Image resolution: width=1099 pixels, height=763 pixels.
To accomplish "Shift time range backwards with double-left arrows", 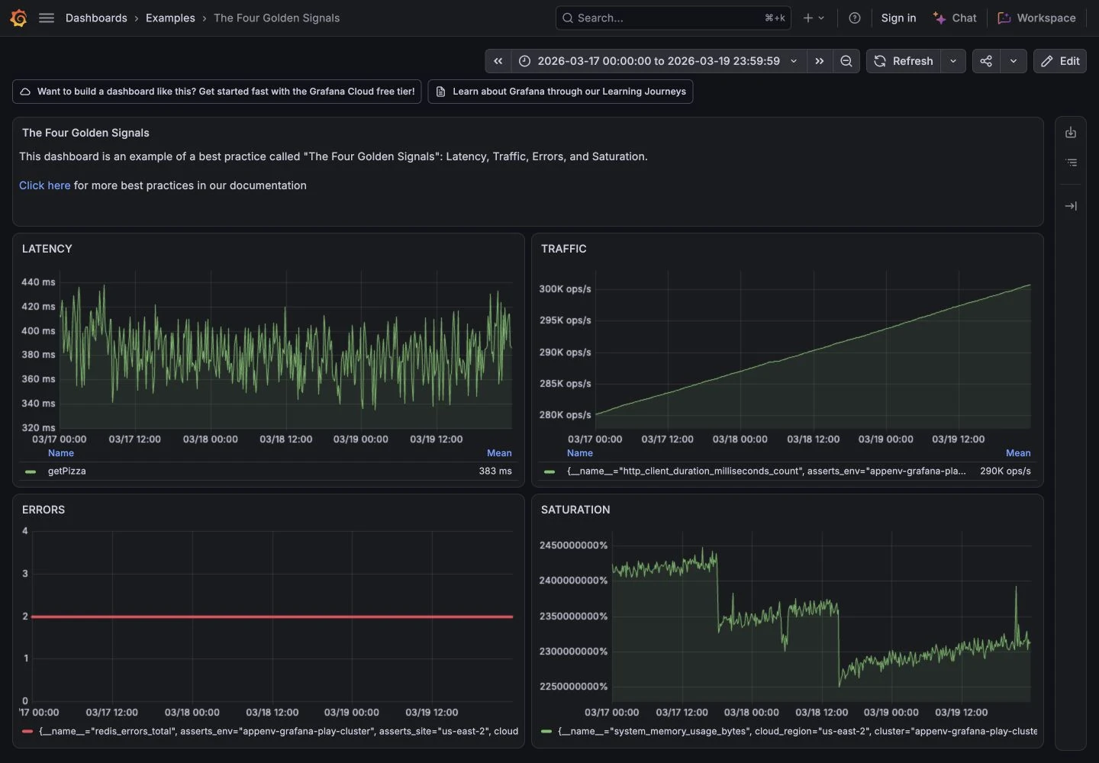I will click(x=498, y=61).
